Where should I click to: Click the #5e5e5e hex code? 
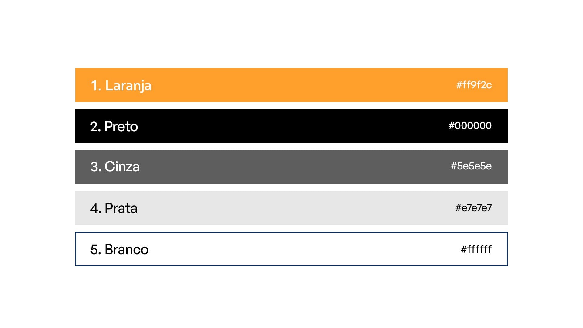(x=471, y=166)
